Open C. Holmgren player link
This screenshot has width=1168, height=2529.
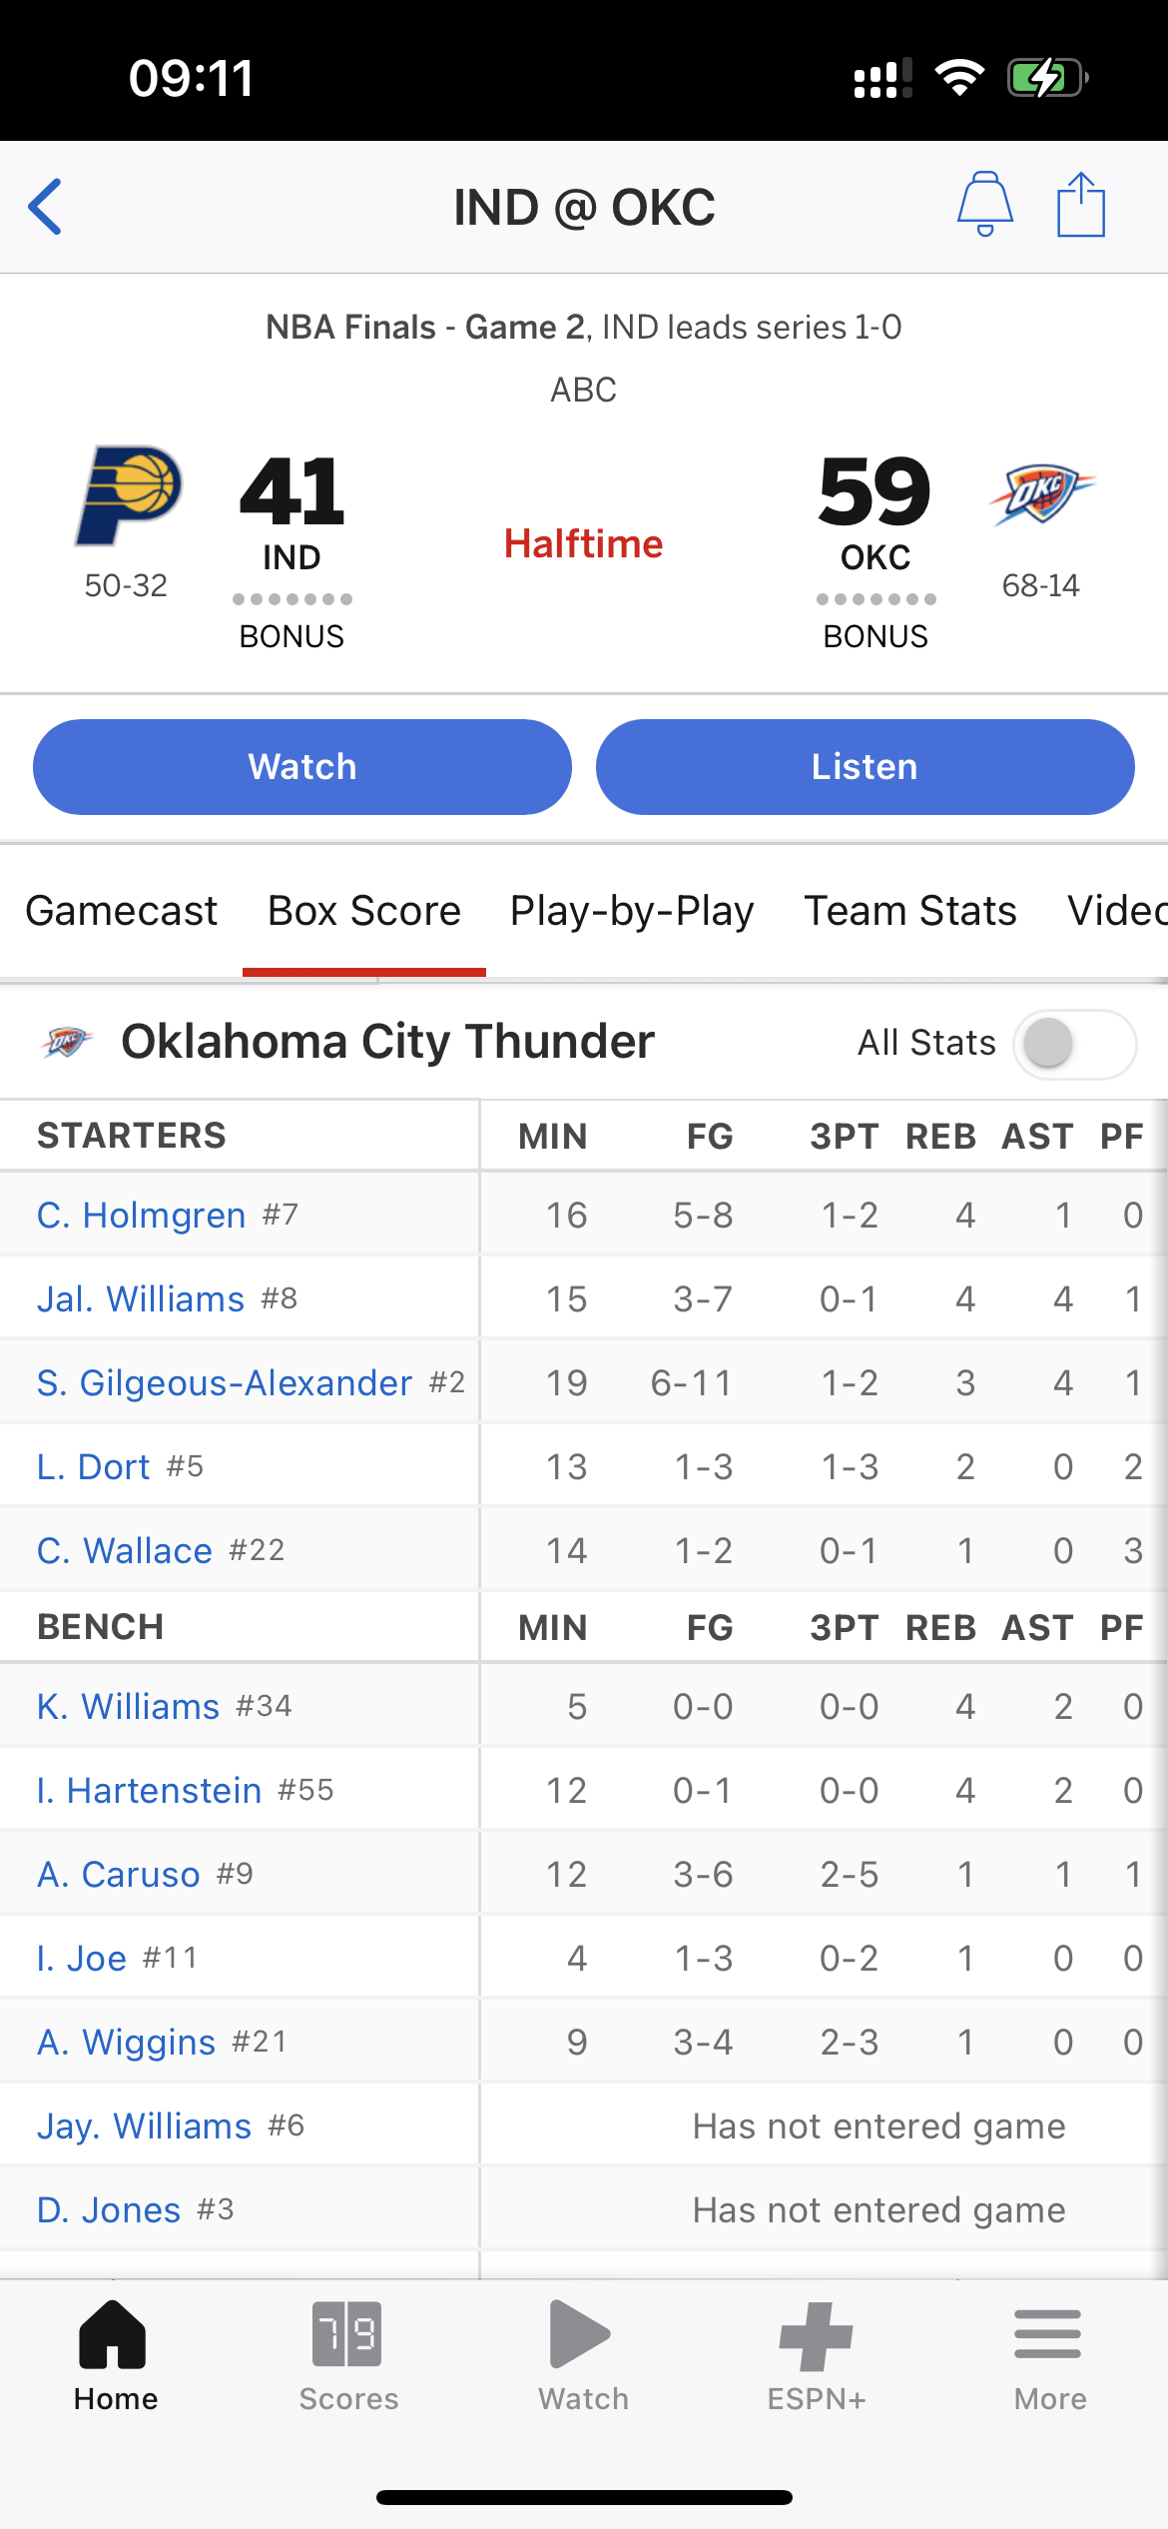pyautogui.click(x=142, y=1215)
